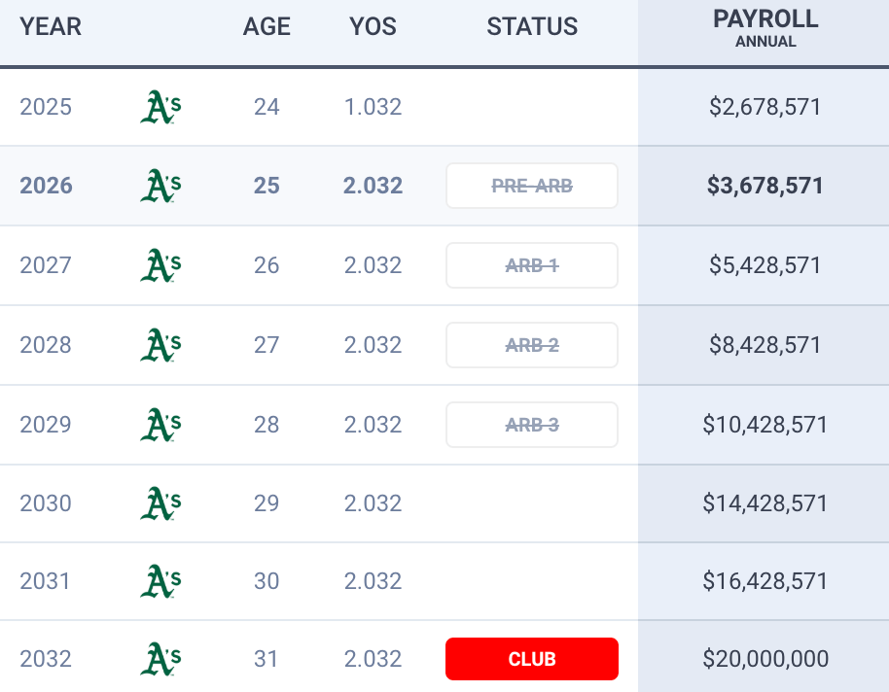Open the A's logo in 2032 row

click(x=160, y=659)
